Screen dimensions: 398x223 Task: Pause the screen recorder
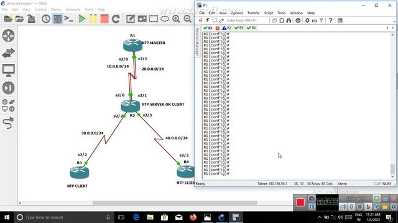click(312, 207)
